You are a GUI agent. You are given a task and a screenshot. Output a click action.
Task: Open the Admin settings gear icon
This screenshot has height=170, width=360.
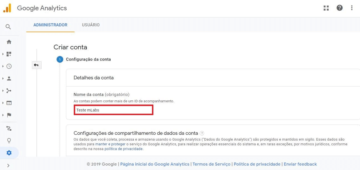[9, 153]
